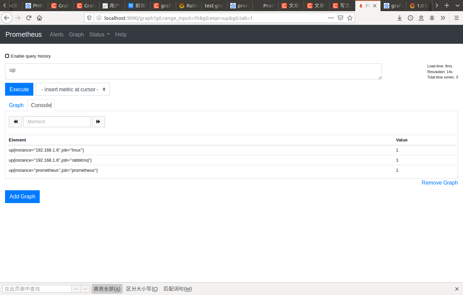Viewport: 463px width, 295px height.
Task: Click the Firefox Downloads arrow icon
Action: (400, 18)
